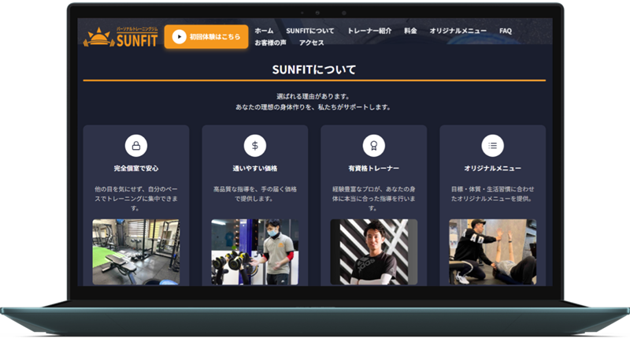Open FAQ nav link
630x339 pixels.
pos(506,31)
